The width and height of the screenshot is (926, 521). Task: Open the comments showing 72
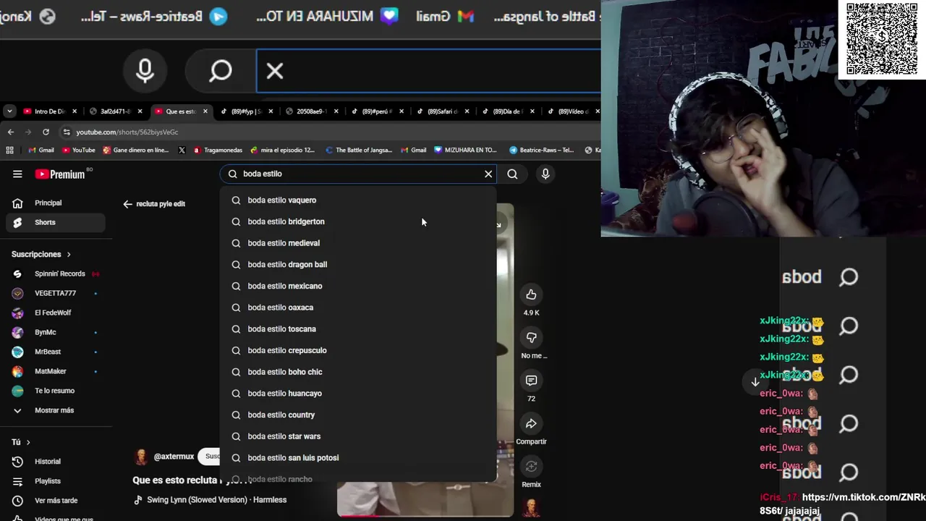[531, 380]
